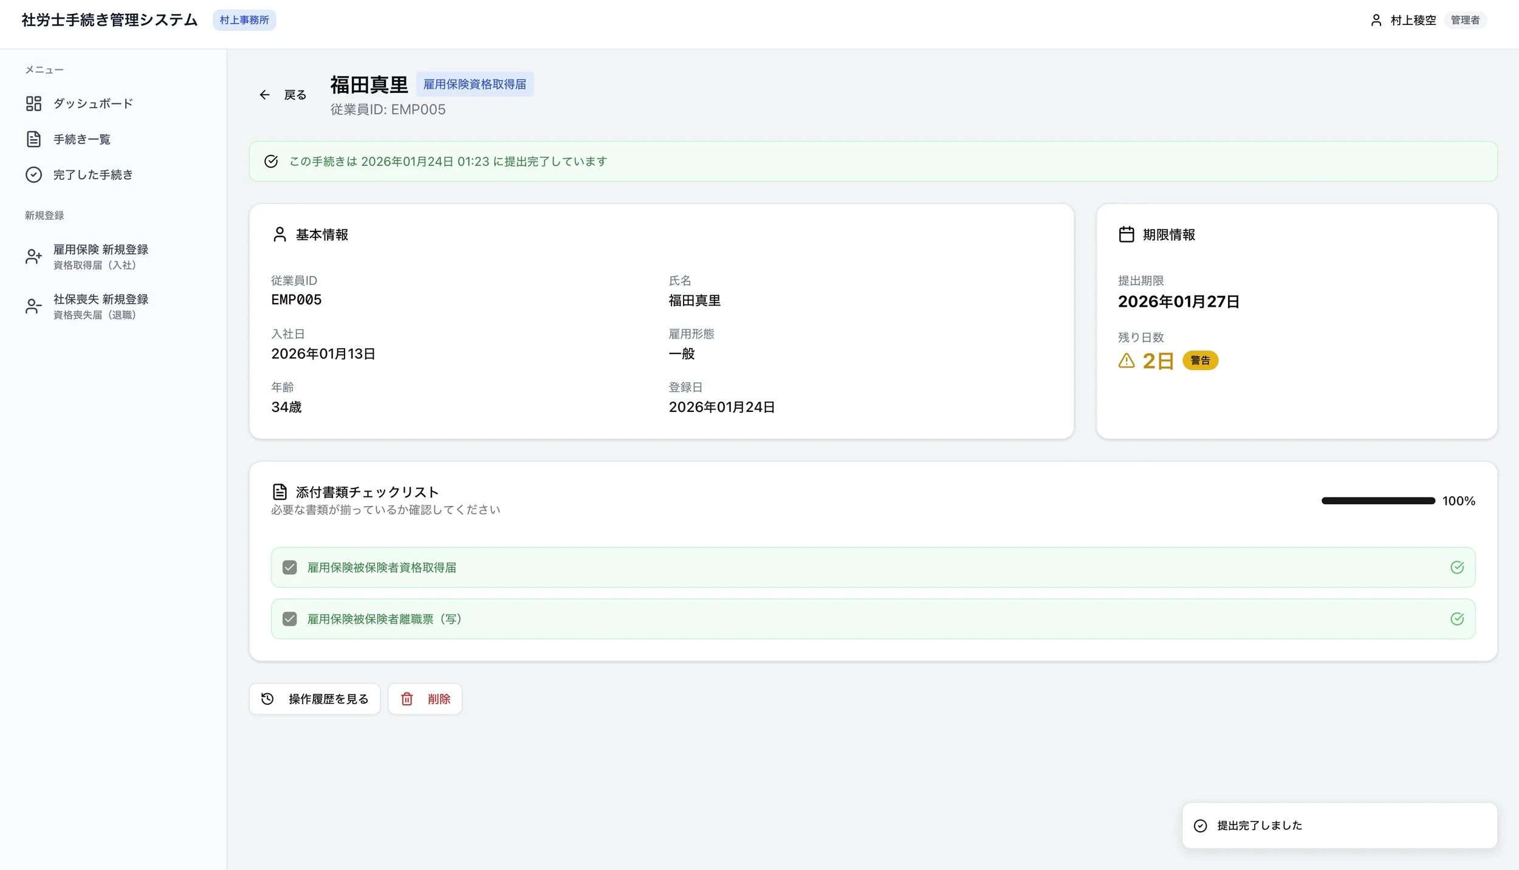Click the add-user icon for 雇用保険 新規登録
The height and width of the screenshot is (870, 1519).
click(33, 256)
